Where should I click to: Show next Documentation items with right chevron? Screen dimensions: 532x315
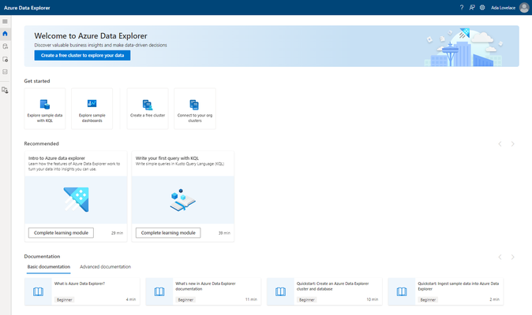coord(512,258)
